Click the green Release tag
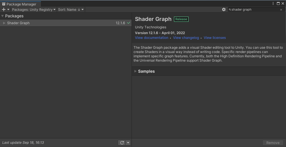This screenshot has height=147, width=286. click(181, 19)
